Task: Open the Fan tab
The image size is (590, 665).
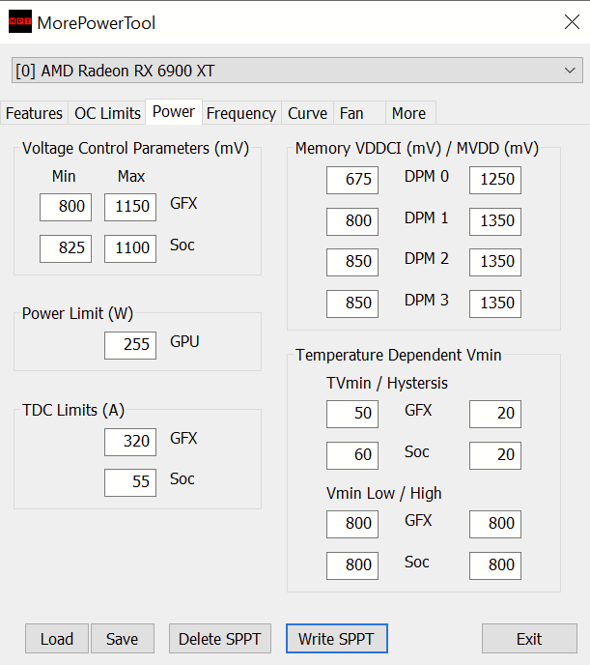Action: tap(359, 113)
